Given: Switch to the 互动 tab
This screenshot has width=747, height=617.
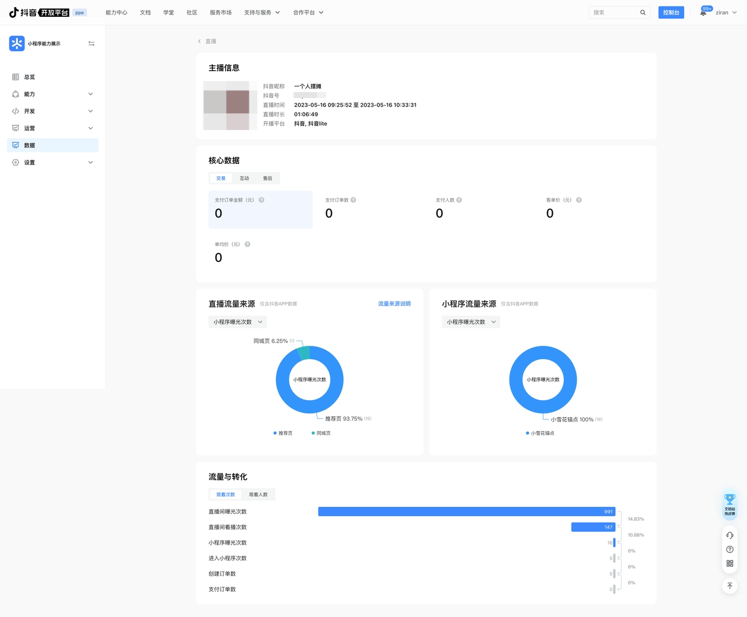Looking at the screenshot, I should 245,178.
